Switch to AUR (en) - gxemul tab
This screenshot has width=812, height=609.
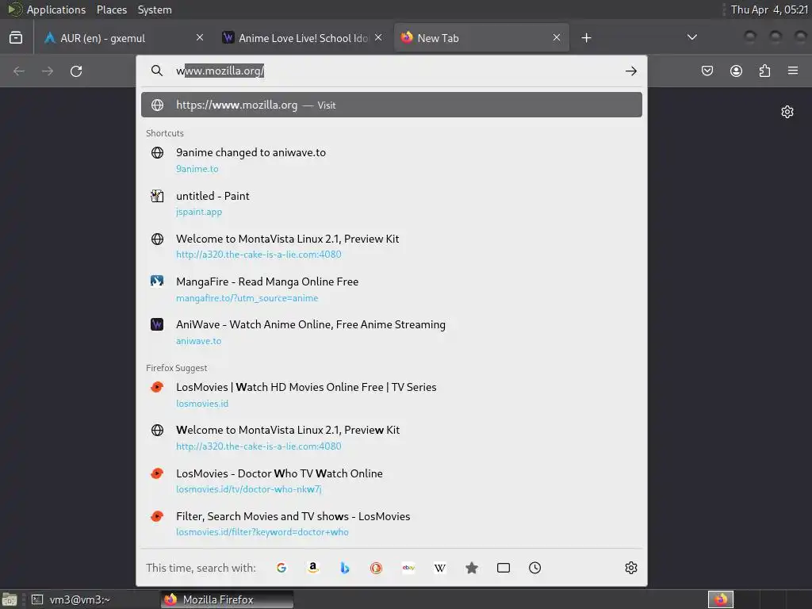[124, 38]
